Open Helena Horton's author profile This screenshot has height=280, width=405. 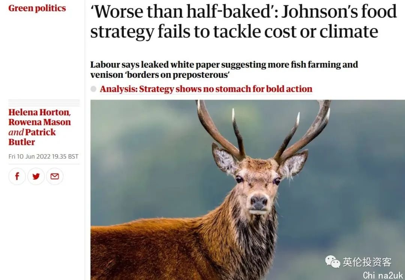pyautogui.click(x=39, y=112)
